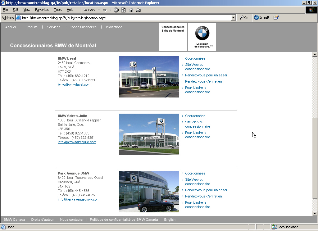The height and width of the screenshot is (231, 318).
Task: Click the BMW Sainte-Julie dealership photo
Action: click(149, 134)
